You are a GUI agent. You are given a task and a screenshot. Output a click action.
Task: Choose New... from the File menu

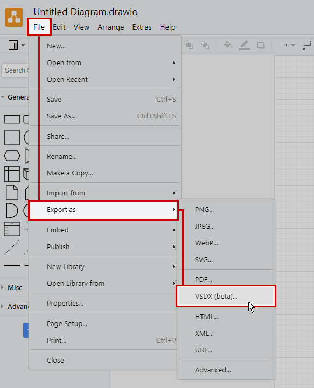105,46
